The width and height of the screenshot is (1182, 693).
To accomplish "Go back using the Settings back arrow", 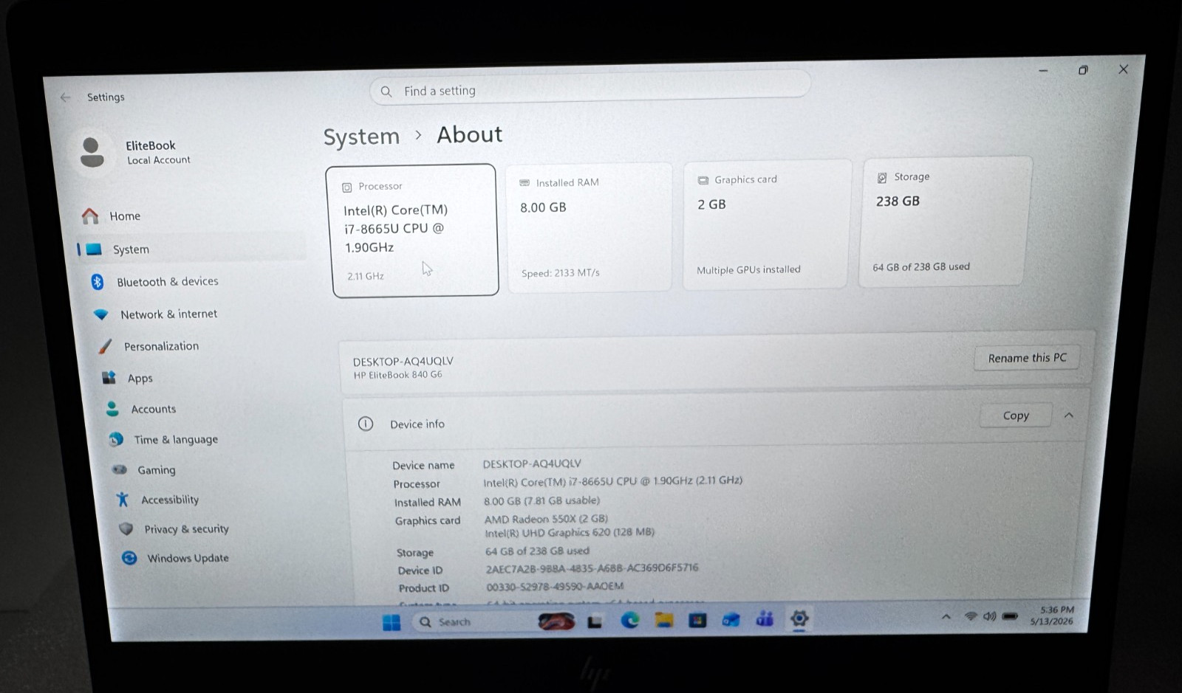I will (x=66, y=97).
